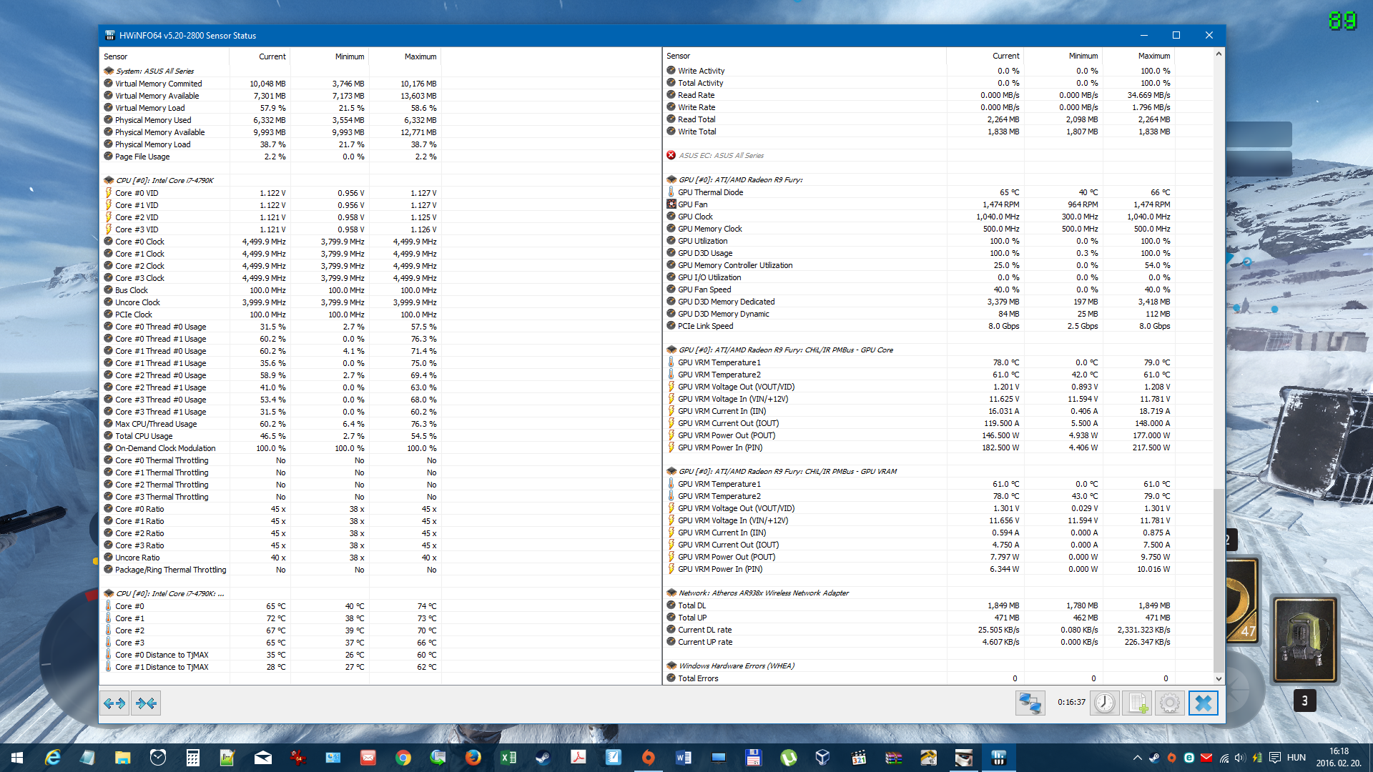Select the Core #0 Clock row
This screenshot has height=772, width=1373.
coord(270,242)
